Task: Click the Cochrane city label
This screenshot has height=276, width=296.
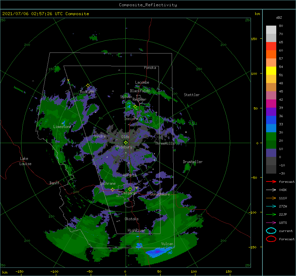Action: coord(108,183)
